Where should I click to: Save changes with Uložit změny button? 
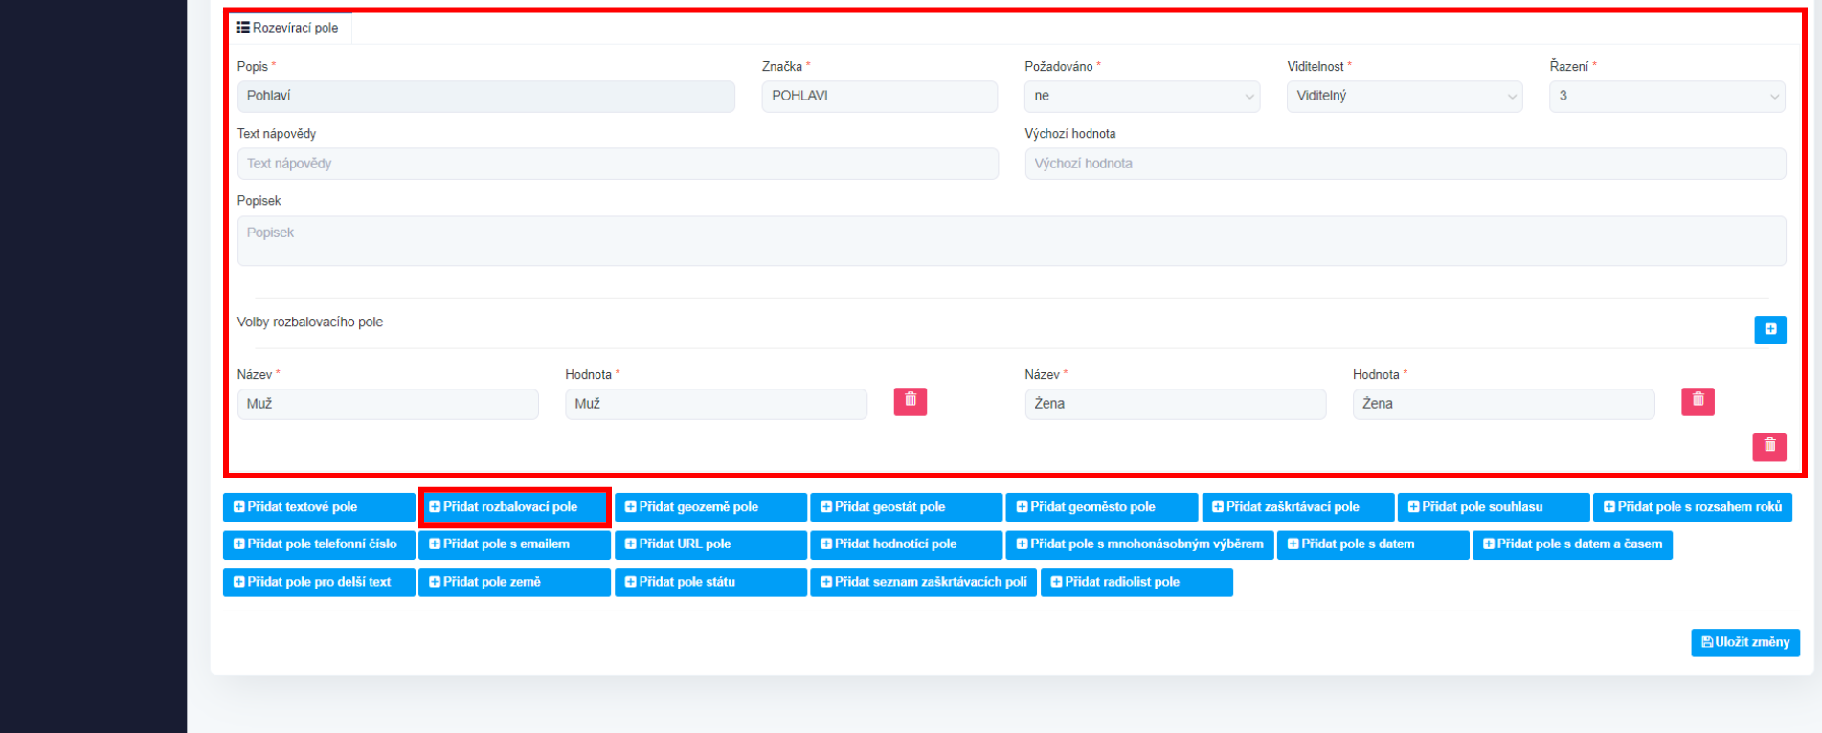[x=1745, y=642]
